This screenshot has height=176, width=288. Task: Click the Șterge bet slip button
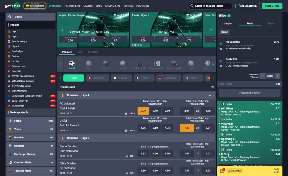[224, 32]
